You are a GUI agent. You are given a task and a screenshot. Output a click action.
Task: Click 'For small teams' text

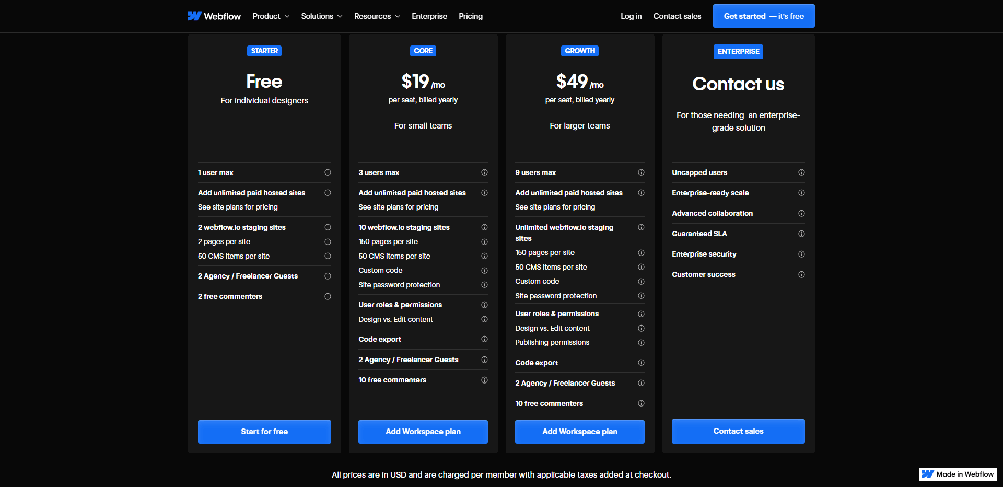pos(423,126)
